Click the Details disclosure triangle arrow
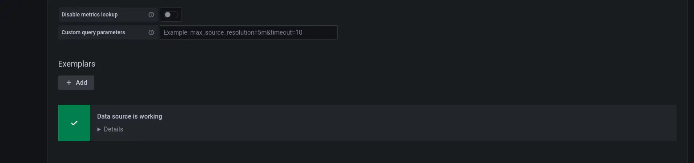This screenshot has height=163, width=694. pyautogui.click(x=99, y=129)
